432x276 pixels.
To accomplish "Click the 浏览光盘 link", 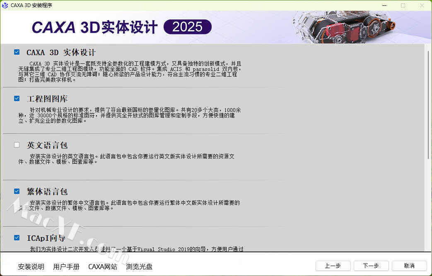I will (x=139, y=266).
